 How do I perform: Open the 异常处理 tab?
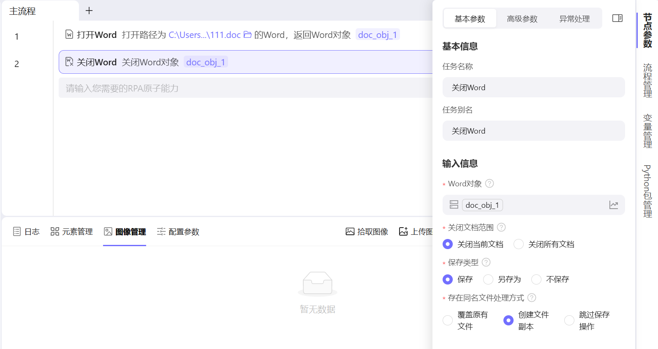[x=574, y=18]
